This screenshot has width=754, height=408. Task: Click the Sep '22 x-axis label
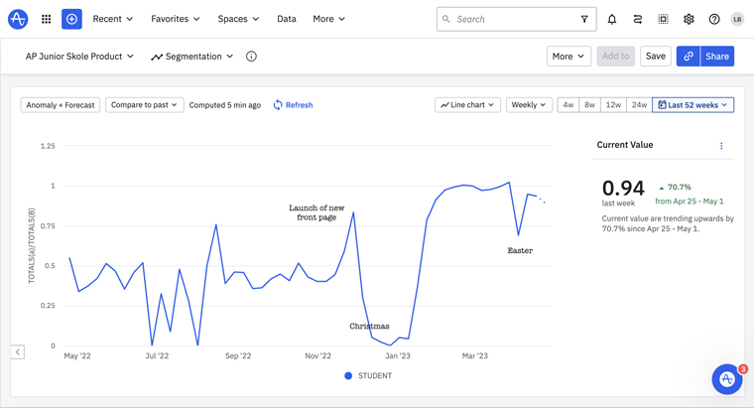[x=238, y=356]
